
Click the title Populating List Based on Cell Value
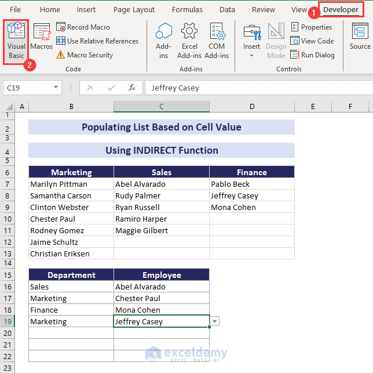point(162,127)
